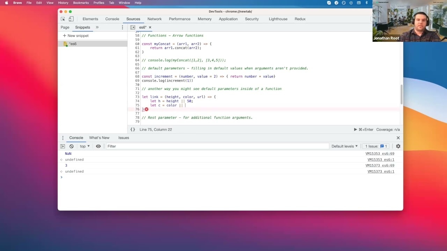Switch to Issues drawer tab
Image resolution: width=447 pixels, height=251 pixels.
[124, 138]
